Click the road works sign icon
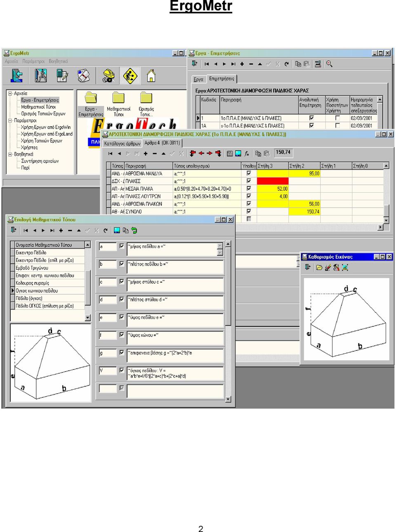 130,76
